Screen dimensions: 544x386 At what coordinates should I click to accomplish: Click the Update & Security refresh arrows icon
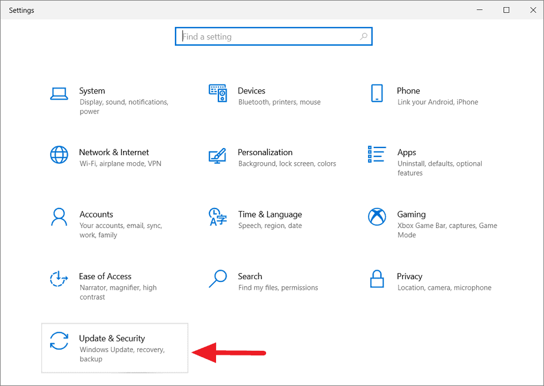[x=59, y=341]
